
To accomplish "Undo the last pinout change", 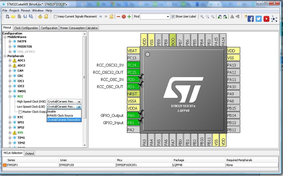I will pyautogui.click(x=101, y=16).
